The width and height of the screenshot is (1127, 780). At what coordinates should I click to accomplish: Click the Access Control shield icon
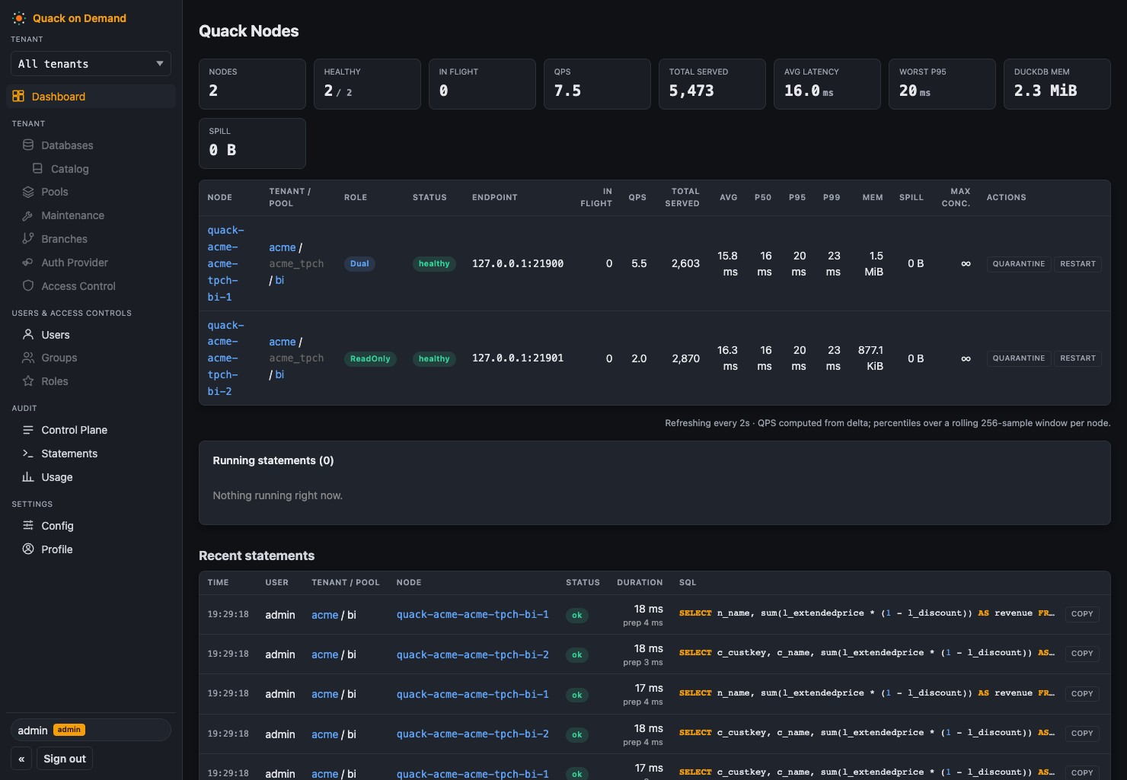[28, 286]
